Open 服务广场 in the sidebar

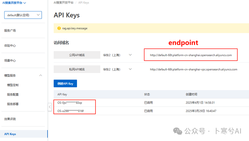pos(10,31)
